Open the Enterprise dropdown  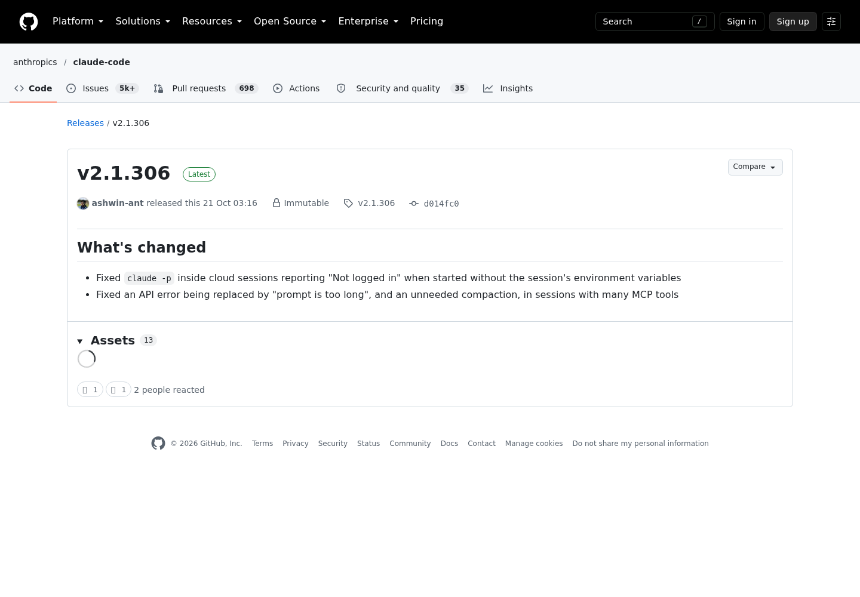(368, 21)
